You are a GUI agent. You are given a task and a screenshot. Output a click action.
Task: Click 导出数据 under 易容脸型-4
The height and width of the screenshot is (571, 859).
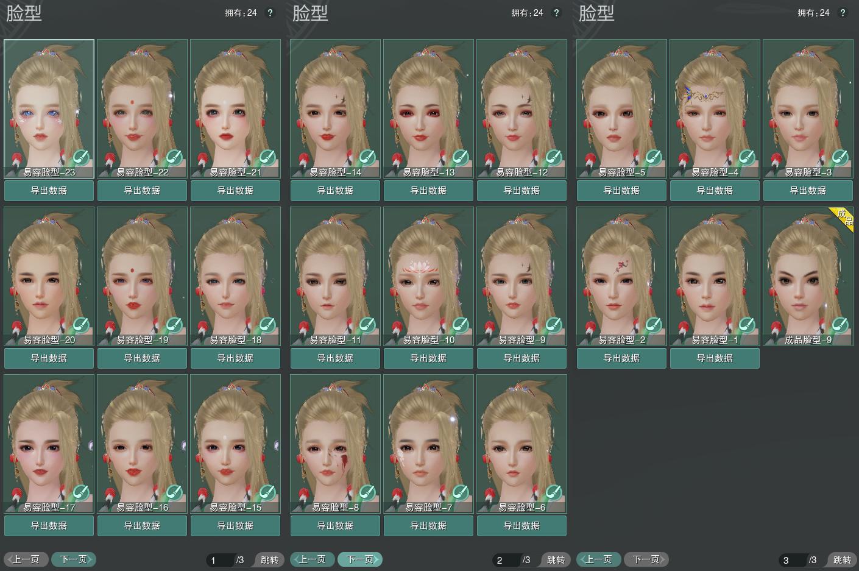[715, 191]
